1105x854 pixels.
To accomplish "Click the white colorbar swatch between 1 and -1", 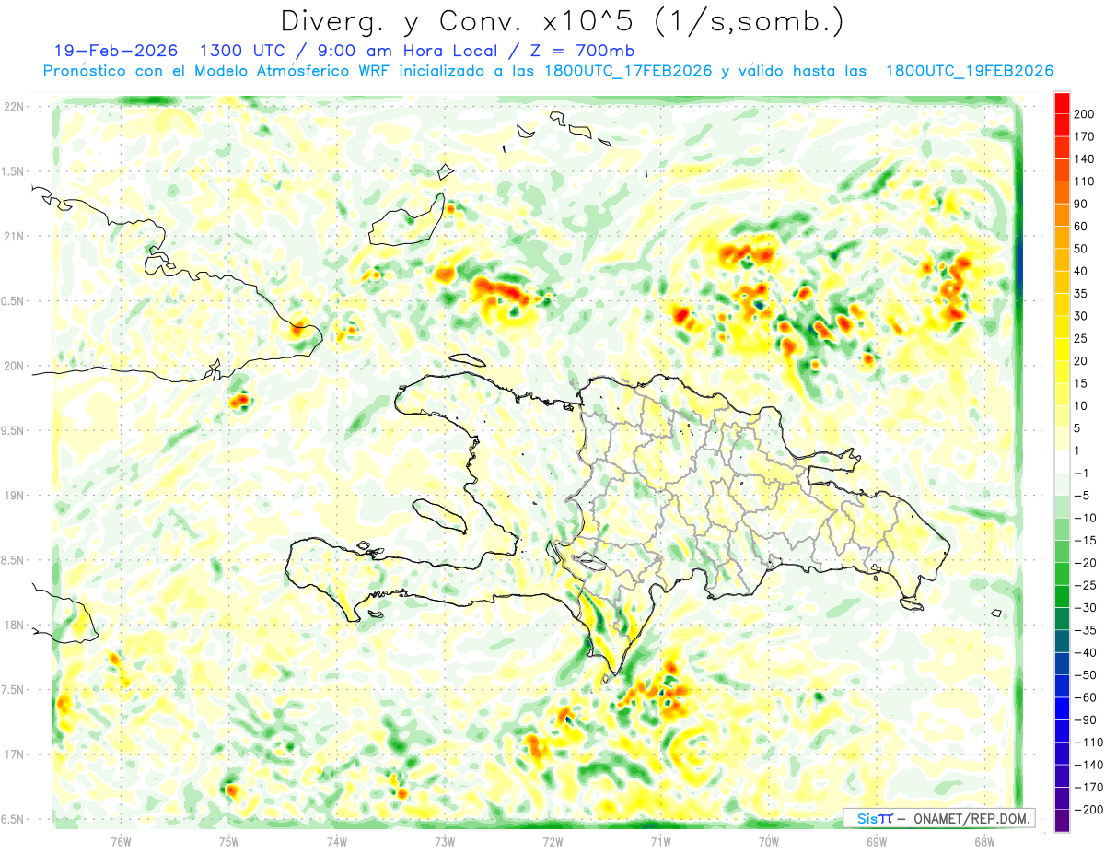I will pyautogui.click(x=1062, y=462).
